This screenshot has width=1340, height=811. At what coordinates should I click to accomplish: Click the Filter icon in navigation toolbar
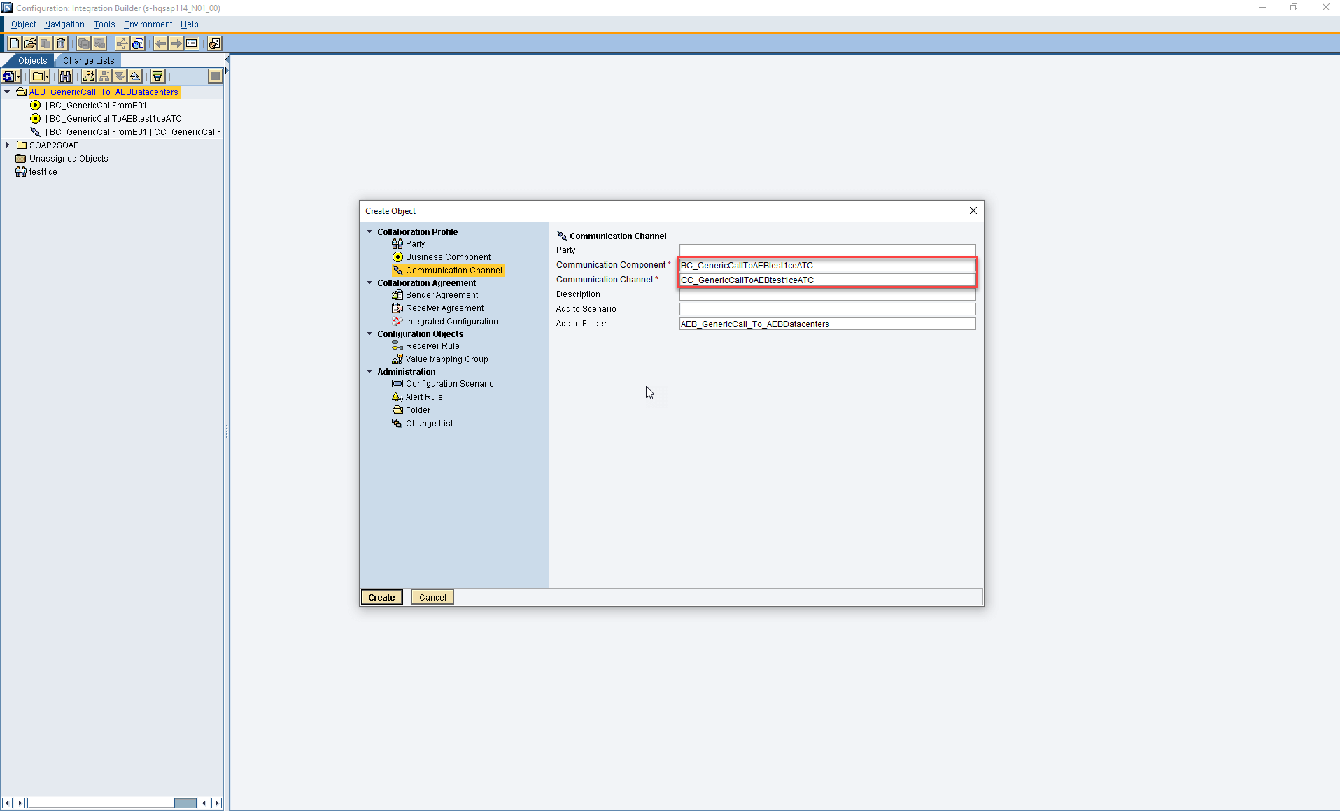[157, 76]
